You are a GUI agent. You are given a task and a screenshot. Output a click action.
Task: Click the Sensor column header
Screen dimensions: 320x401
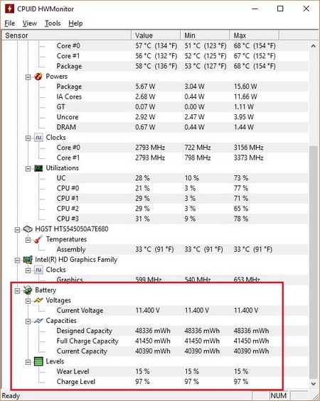pos(67,35)
